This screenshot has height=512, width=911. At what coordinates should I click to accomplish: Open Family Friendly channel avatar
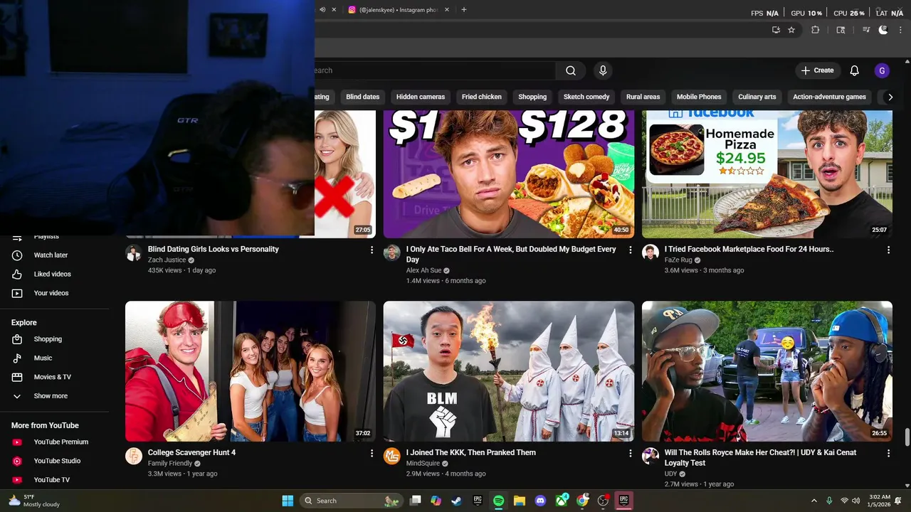point(134,457)
